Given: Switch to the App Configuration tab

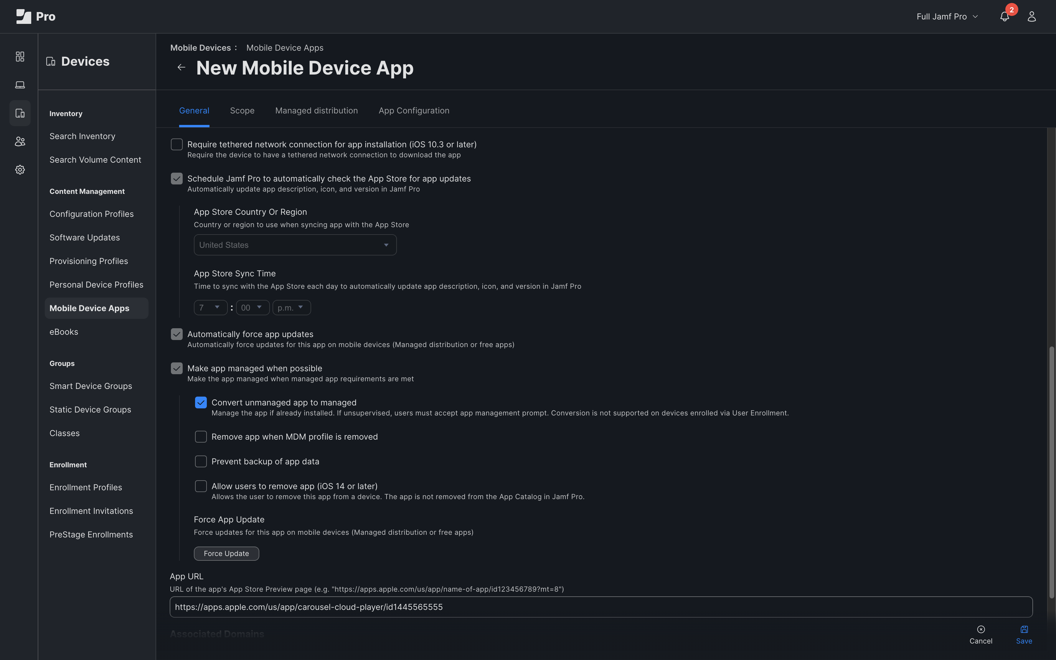Looking at the screenshot, I should click(414, 111).
